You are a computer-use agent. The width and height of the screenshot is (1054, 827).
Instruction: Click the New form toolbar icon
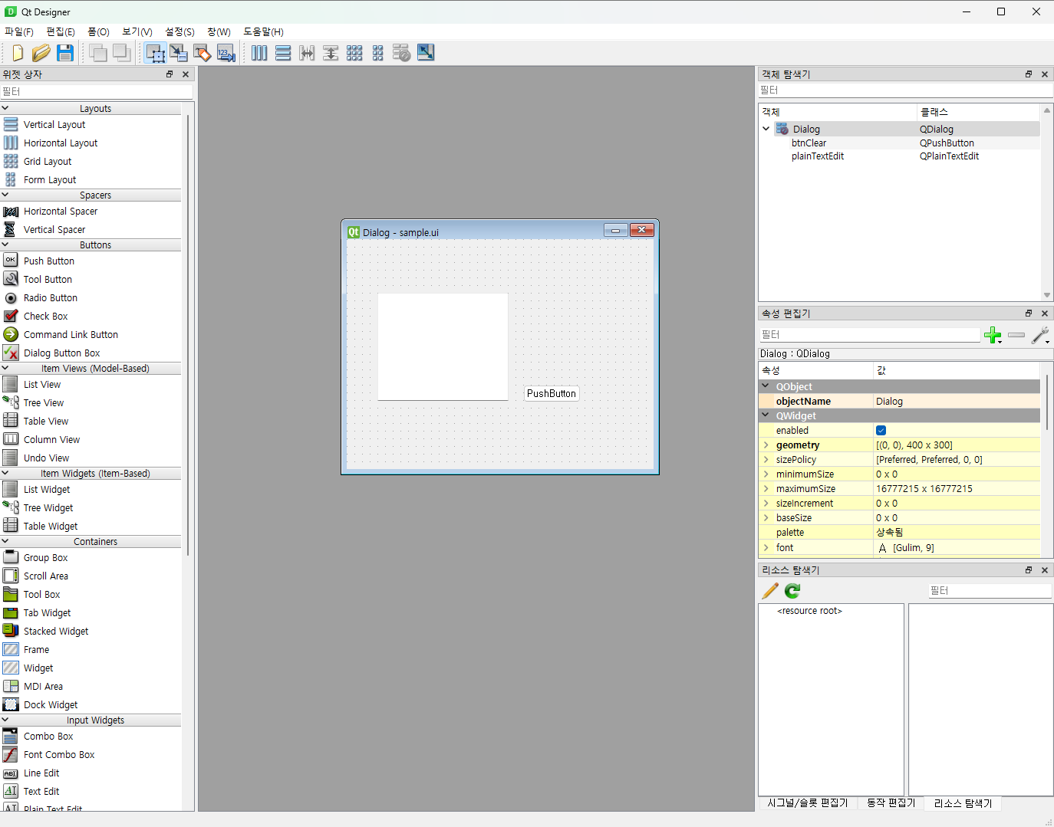18,53
